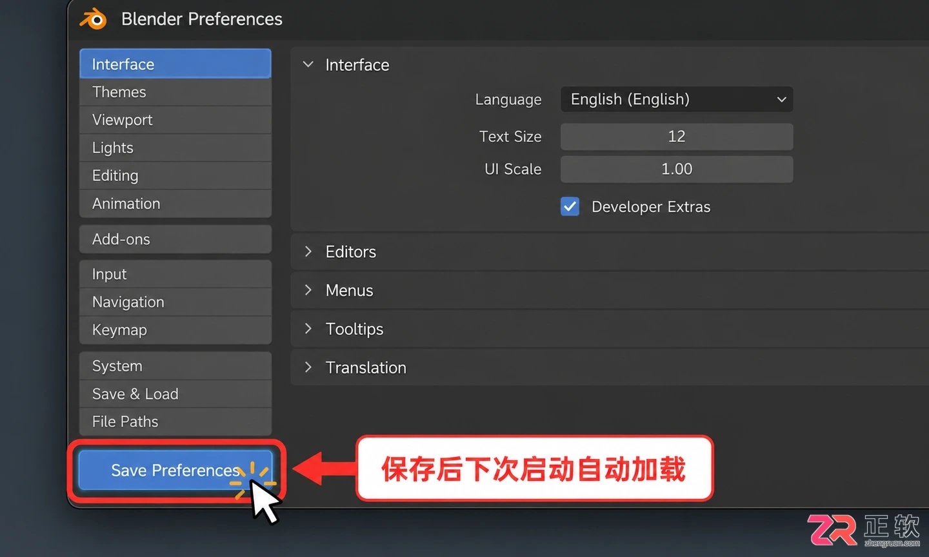Viewport: 929px width, 557px height.
Task: Go to Save & Load settings
Action: click(x=175, y=394)
